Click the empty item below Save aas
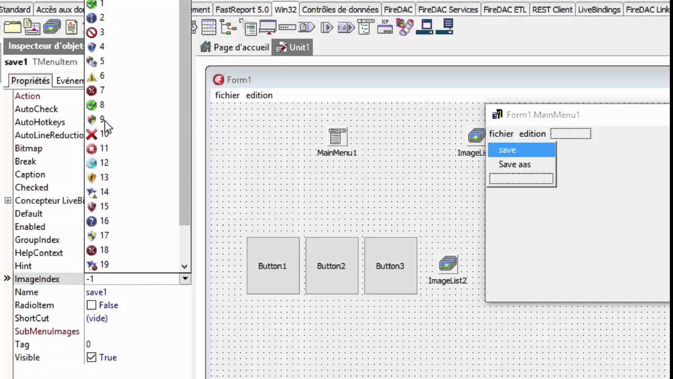Image resolution: width=673 pixels, height=379 pixels. [521, 179]
